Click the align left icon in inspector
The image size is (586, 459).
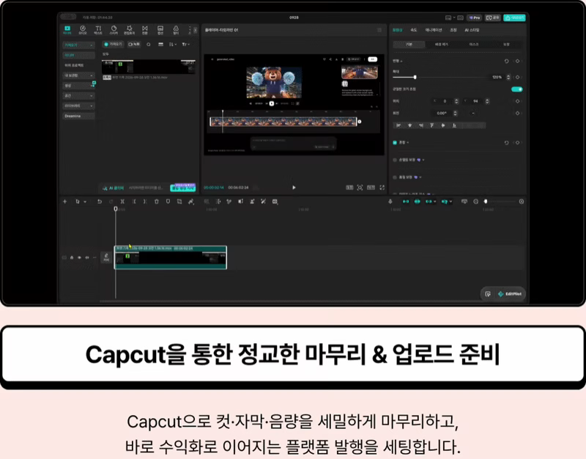(x=398, y=125)
